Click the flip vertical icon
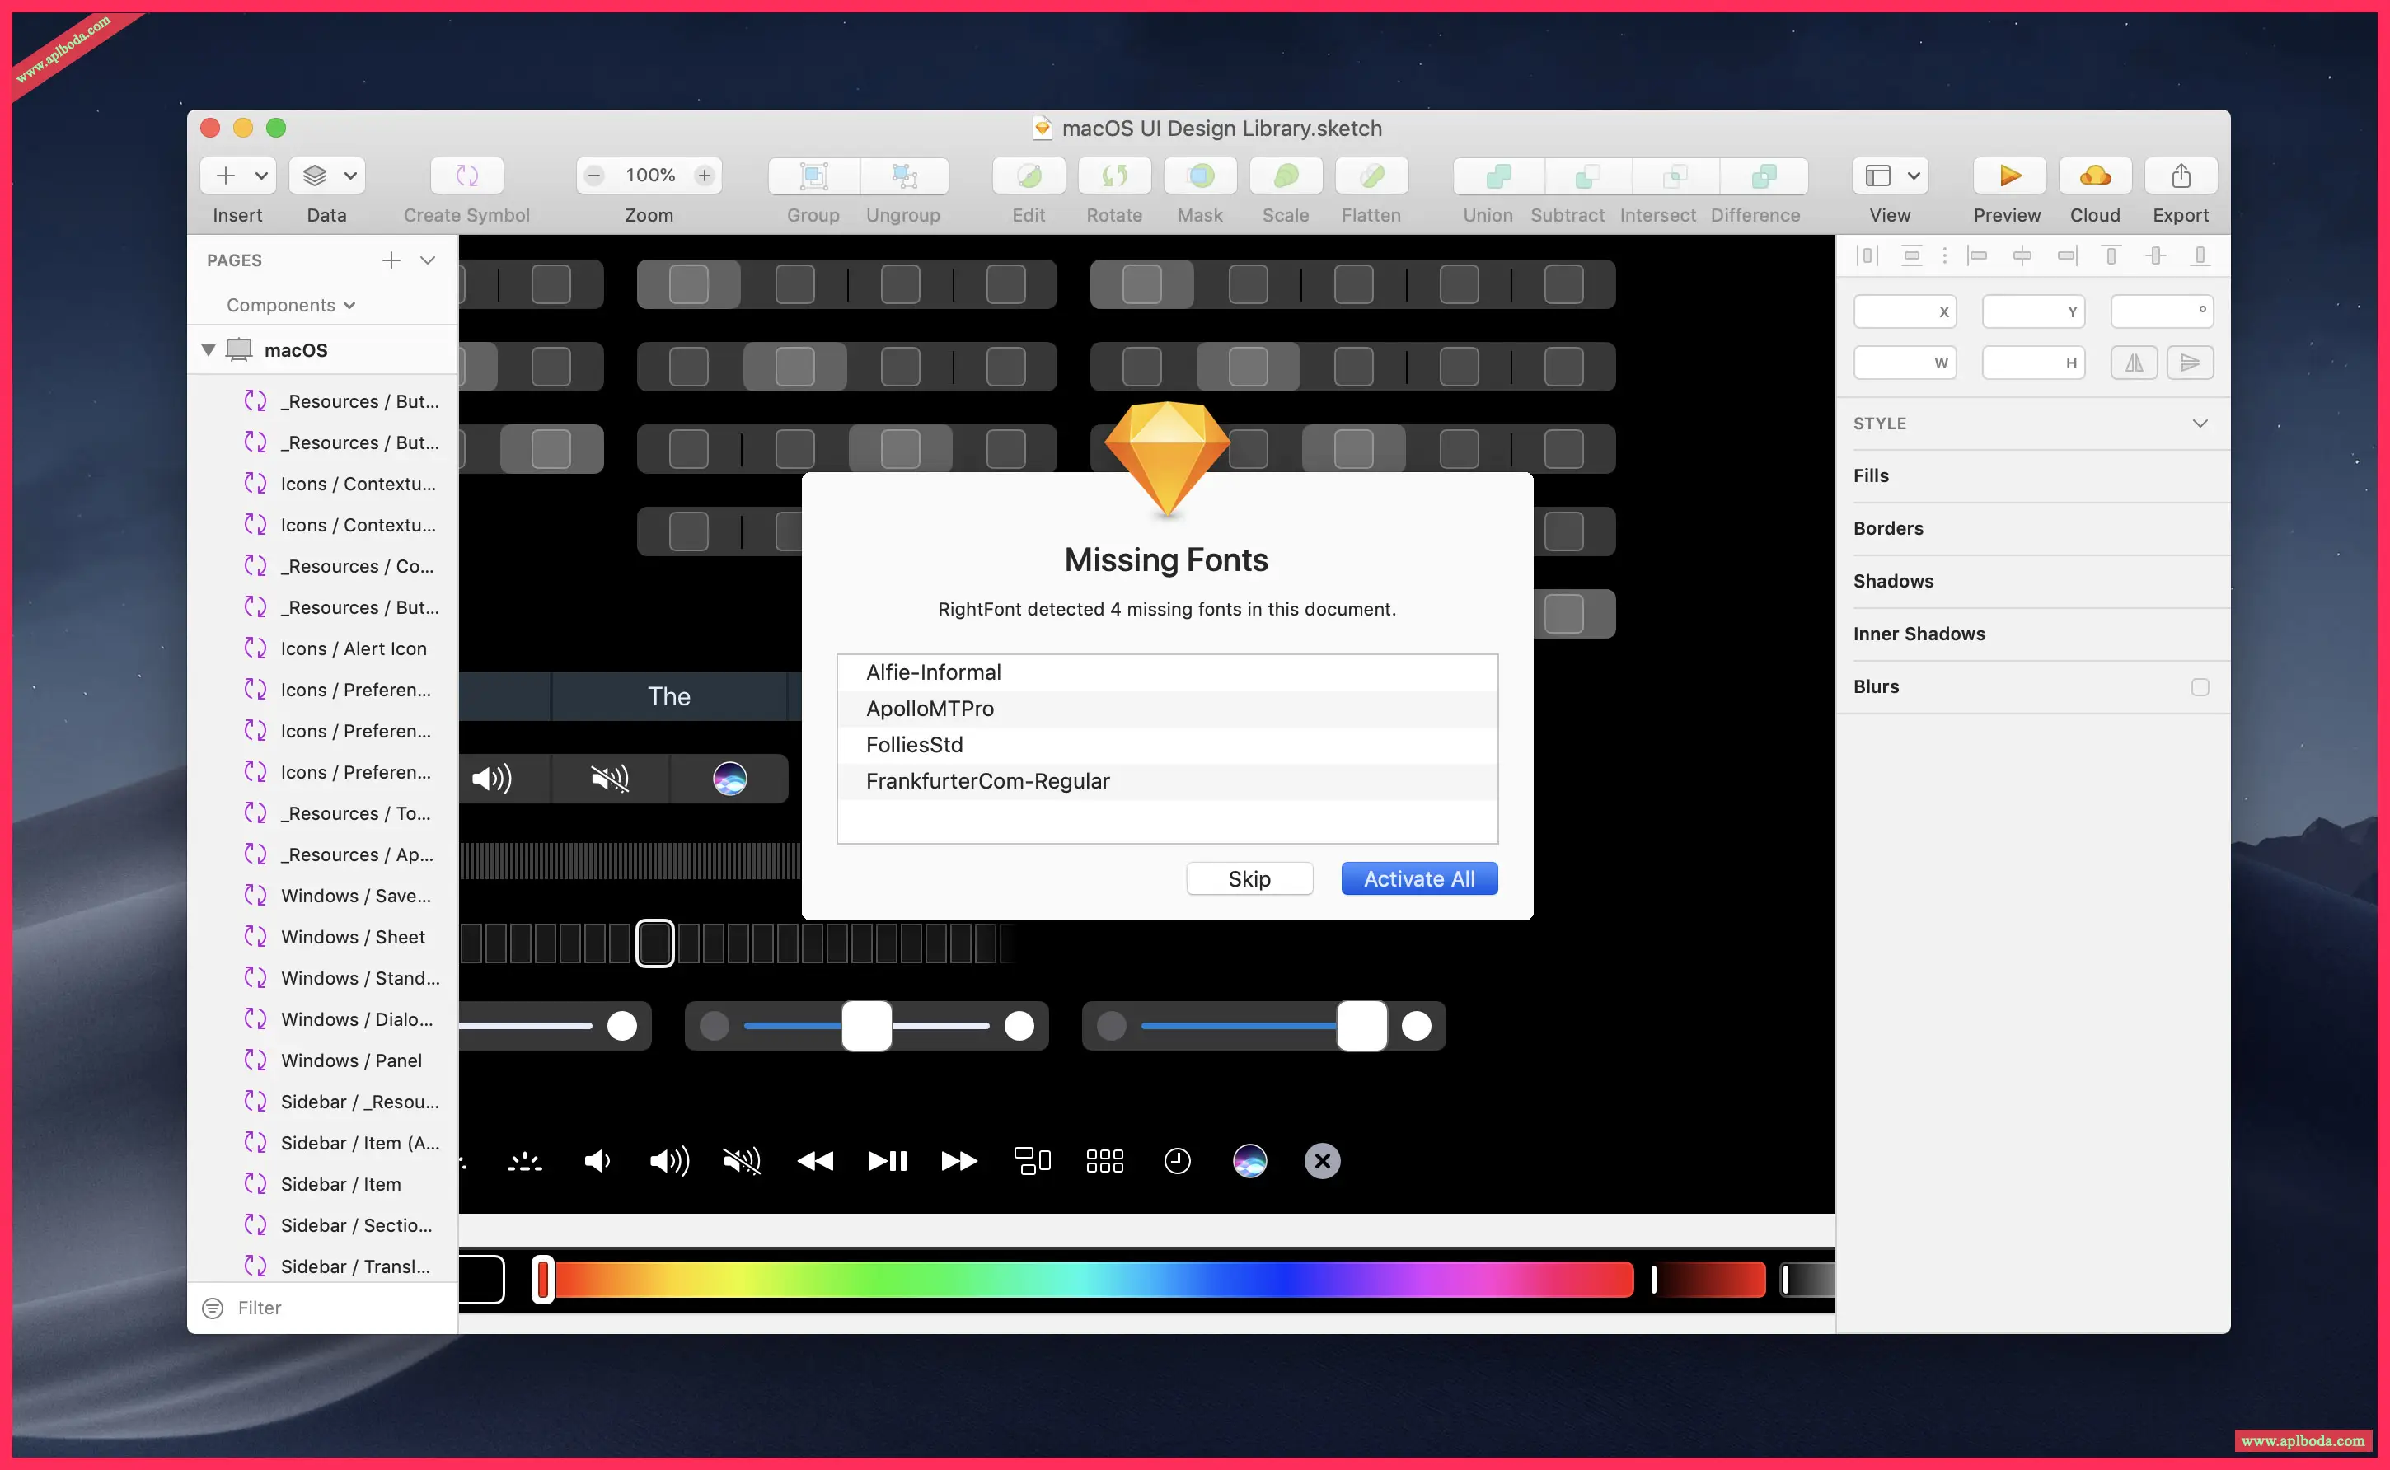 pyautogui.click(x=2191, y=363)
